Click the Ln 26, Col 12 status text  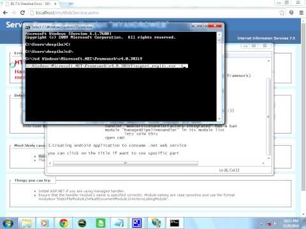click(229, 170)
